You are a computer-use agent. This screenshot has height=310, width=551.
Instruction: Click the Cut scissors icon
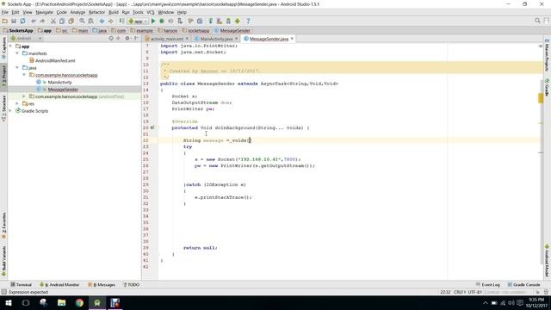pyautogui.click(x=53, y=21)
